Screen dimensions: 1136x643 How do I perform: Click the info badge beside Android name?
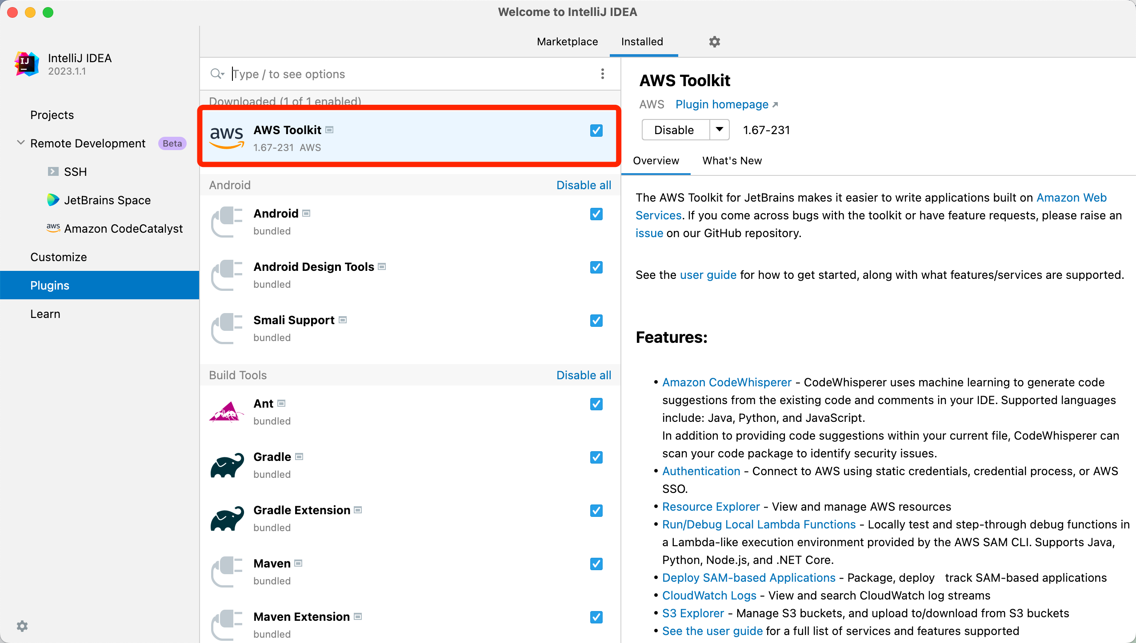point(306,213)
